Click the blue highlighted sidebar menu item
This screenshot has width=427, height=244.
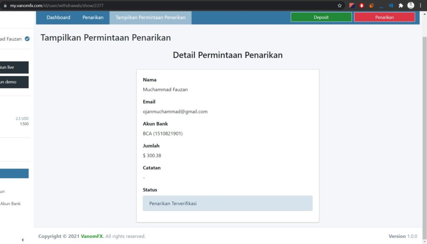click(13, 173)
